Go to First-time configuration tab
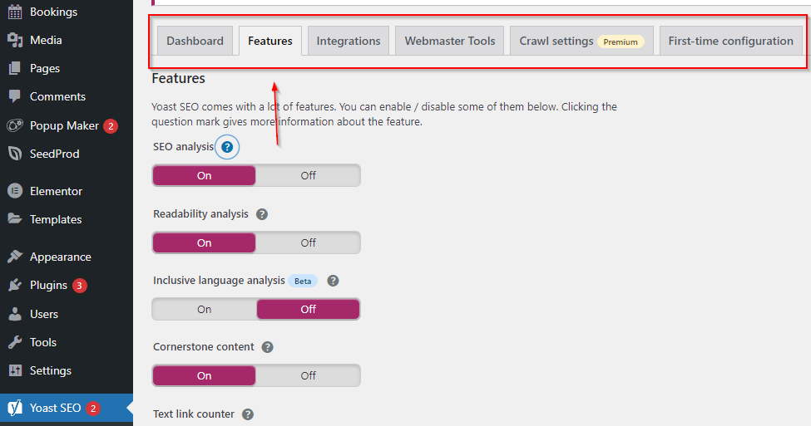 [x=730, y=41]
